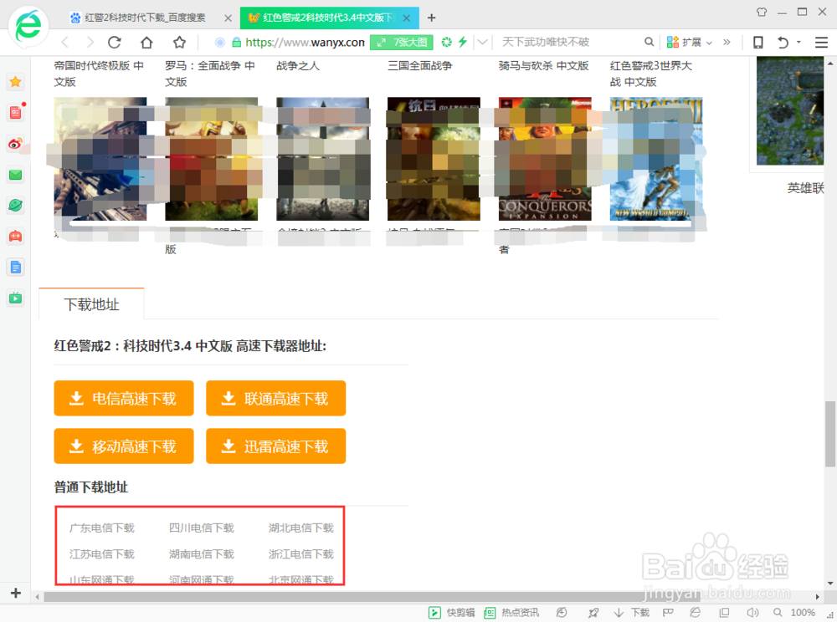
Task: Bookmark this page with the star icon
Action: (x=179, y=42)
